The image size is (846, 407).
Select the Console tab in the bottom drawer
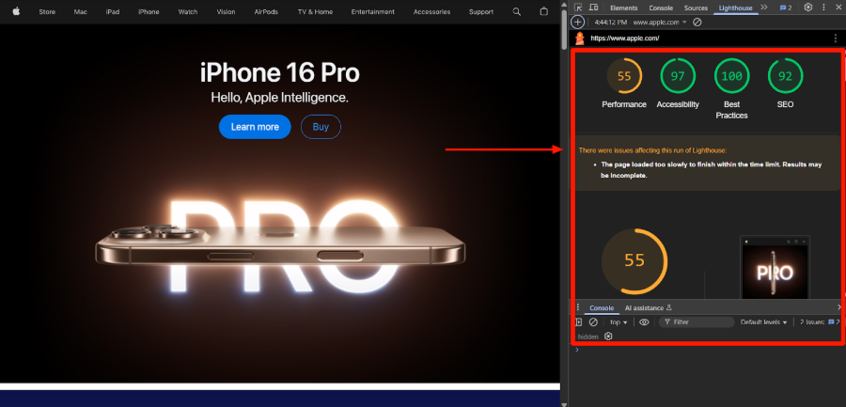click(x=602, y=308)
